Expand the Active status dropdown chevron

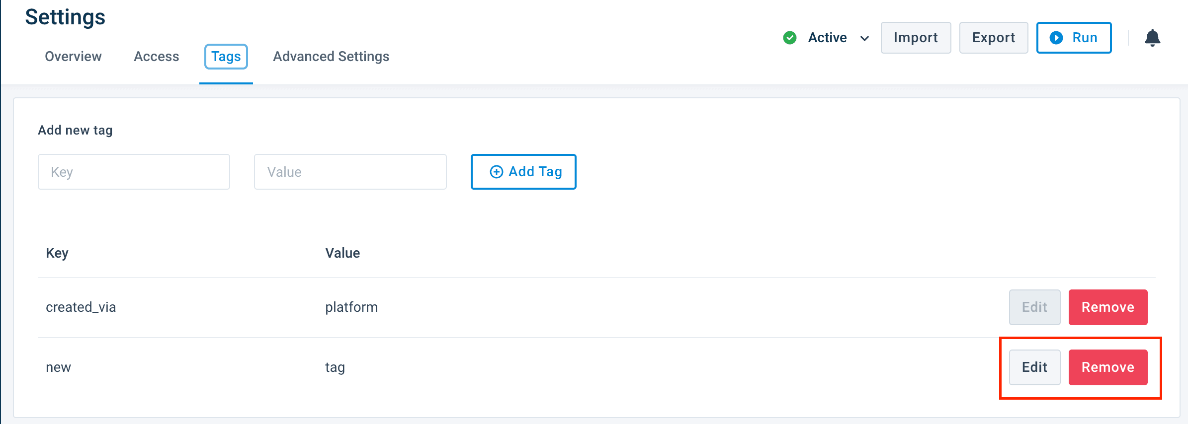coord(865,38)
